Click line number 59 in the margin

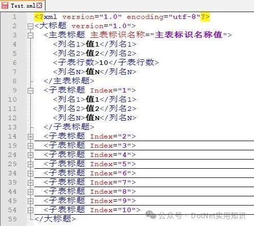(x=12, y=219)
